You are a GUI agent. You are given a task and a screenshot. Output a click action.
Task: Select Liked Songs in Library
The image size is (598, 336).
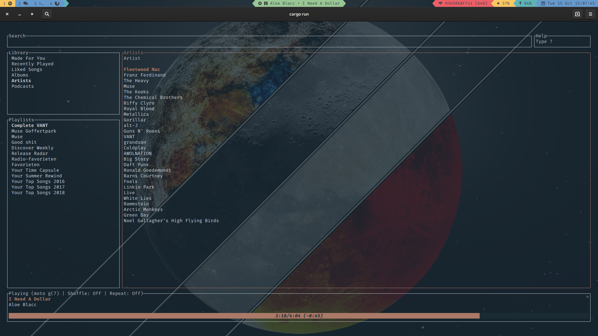(27, 70)
